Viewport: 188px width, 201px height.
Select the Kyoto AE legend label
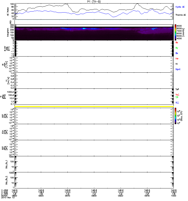click(x=180, y=7)
